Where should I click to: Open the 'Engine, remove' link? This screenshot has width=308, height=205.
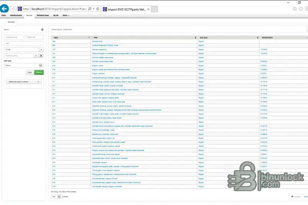point(99,74)
